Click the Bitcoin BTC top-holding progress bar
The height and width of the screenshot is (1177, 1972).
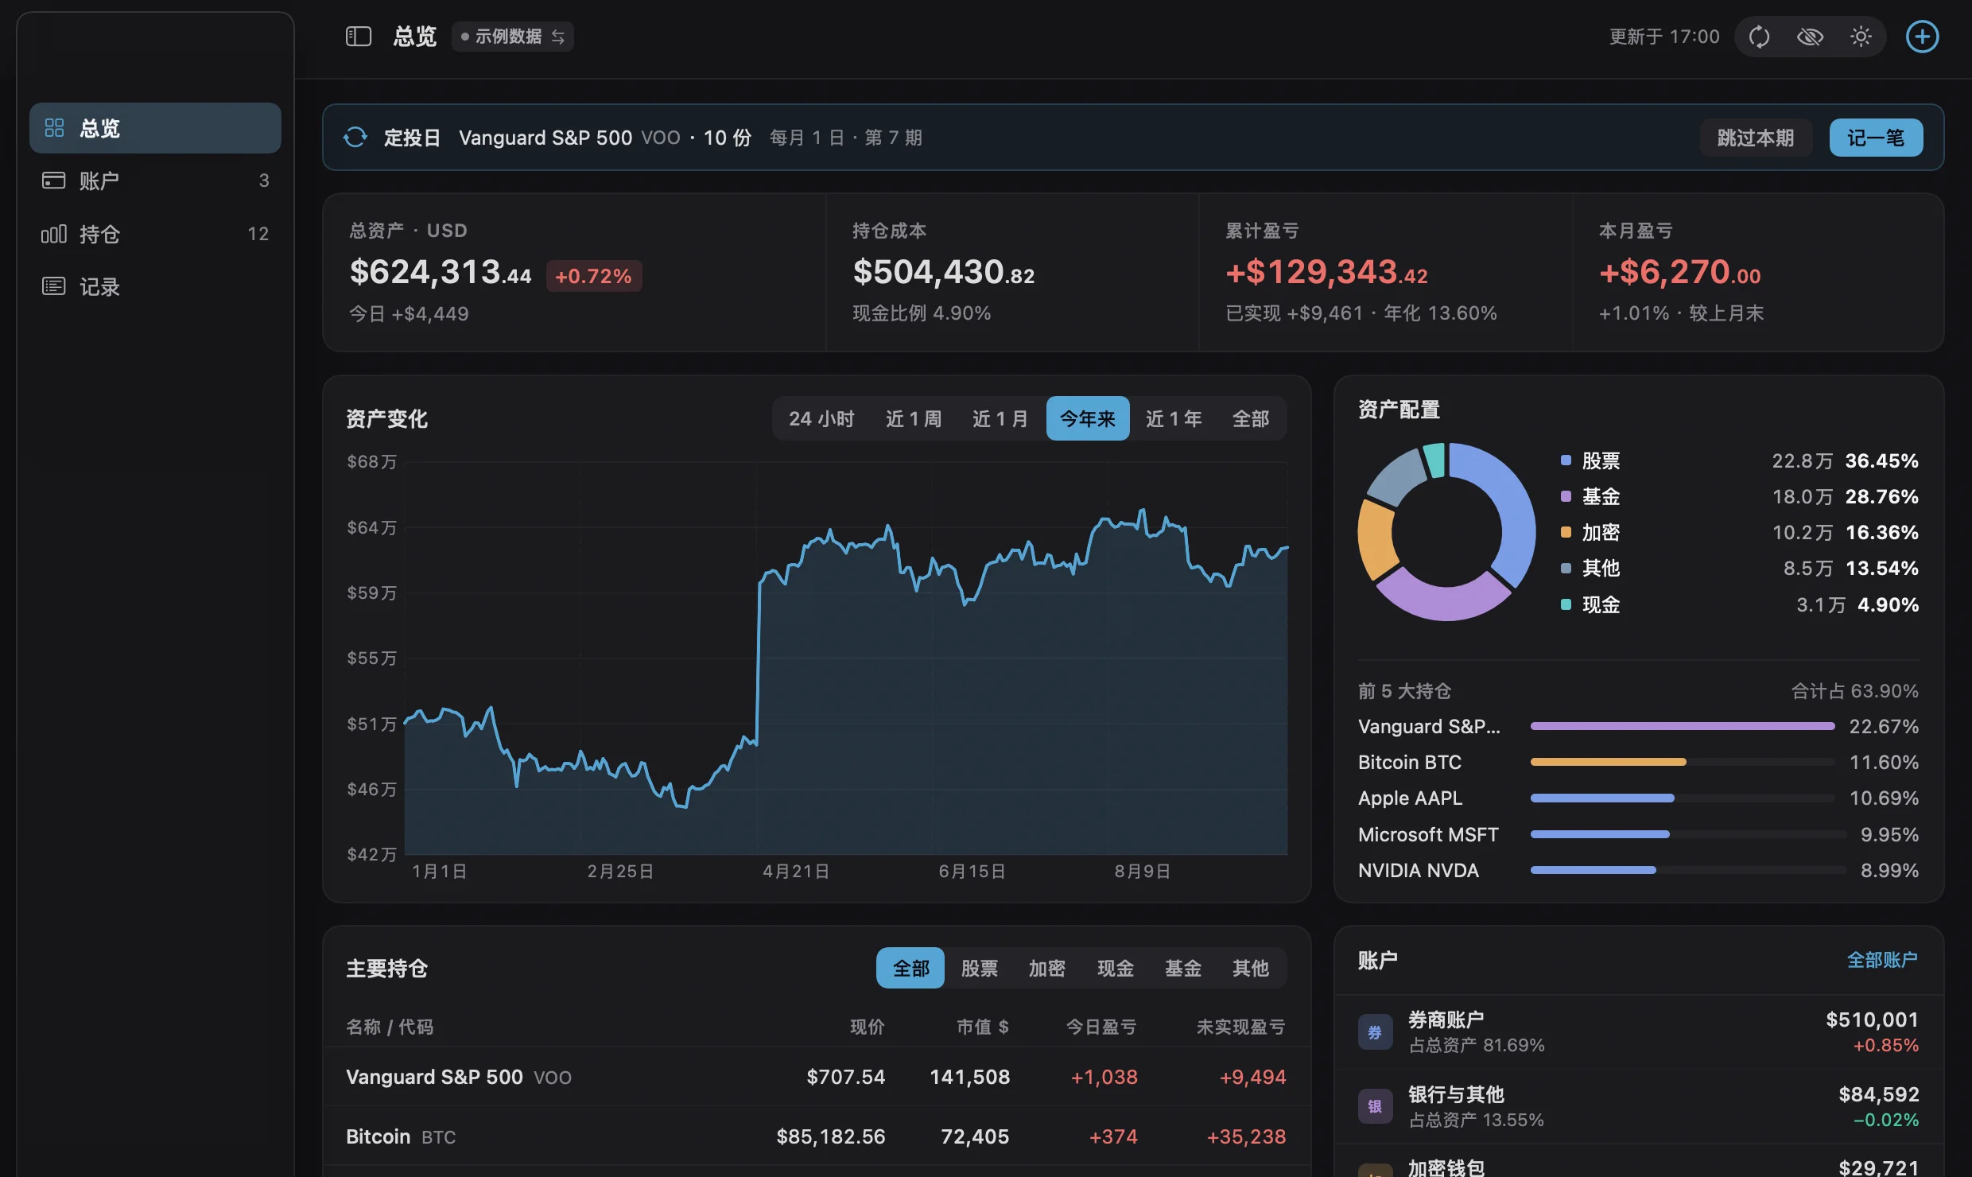tap(1683, 762)
